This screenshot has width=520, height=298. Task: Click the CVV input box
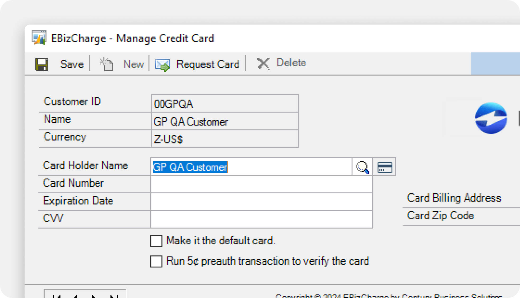[261, 219]
